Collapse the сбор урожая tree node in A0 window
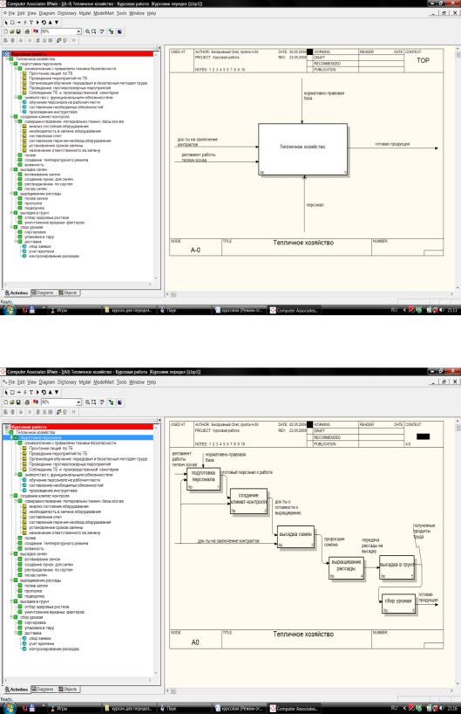Image resolution: width=461 pixels, height=714 pixels. click(x=11, y=617)
